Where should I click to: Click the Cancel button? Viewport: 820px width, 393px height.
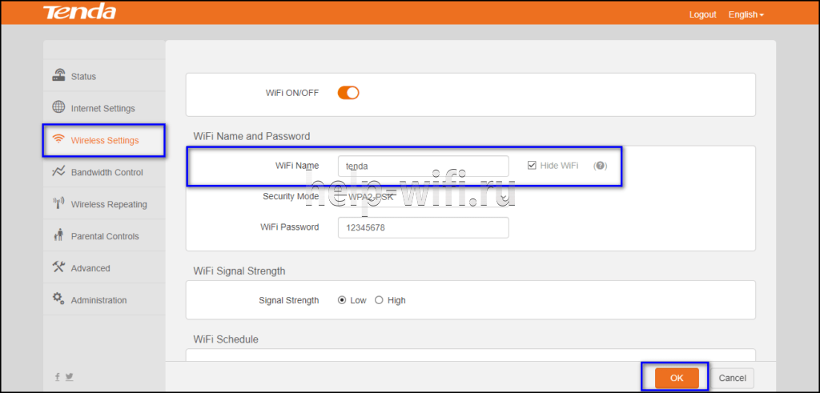click(732, 378)
